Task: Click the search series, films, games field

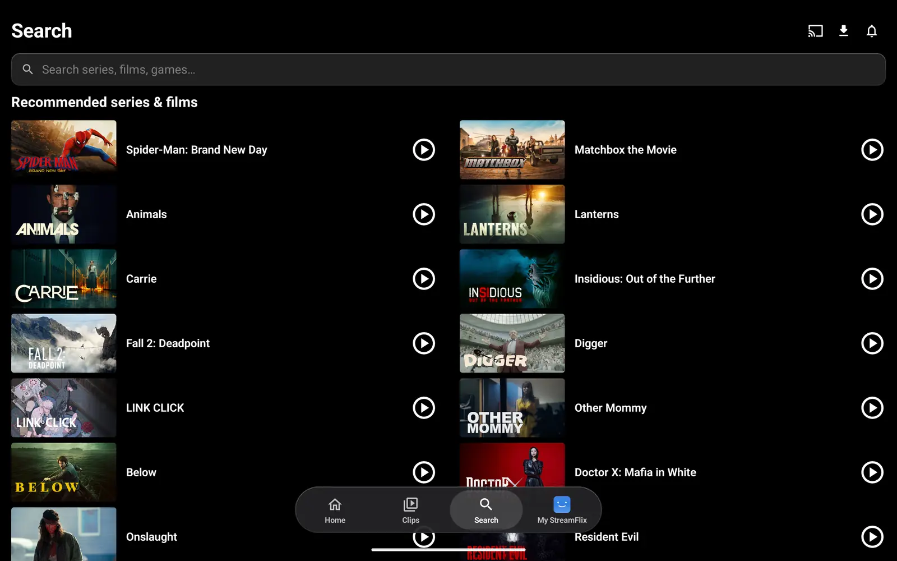Action: click(449, 70)
